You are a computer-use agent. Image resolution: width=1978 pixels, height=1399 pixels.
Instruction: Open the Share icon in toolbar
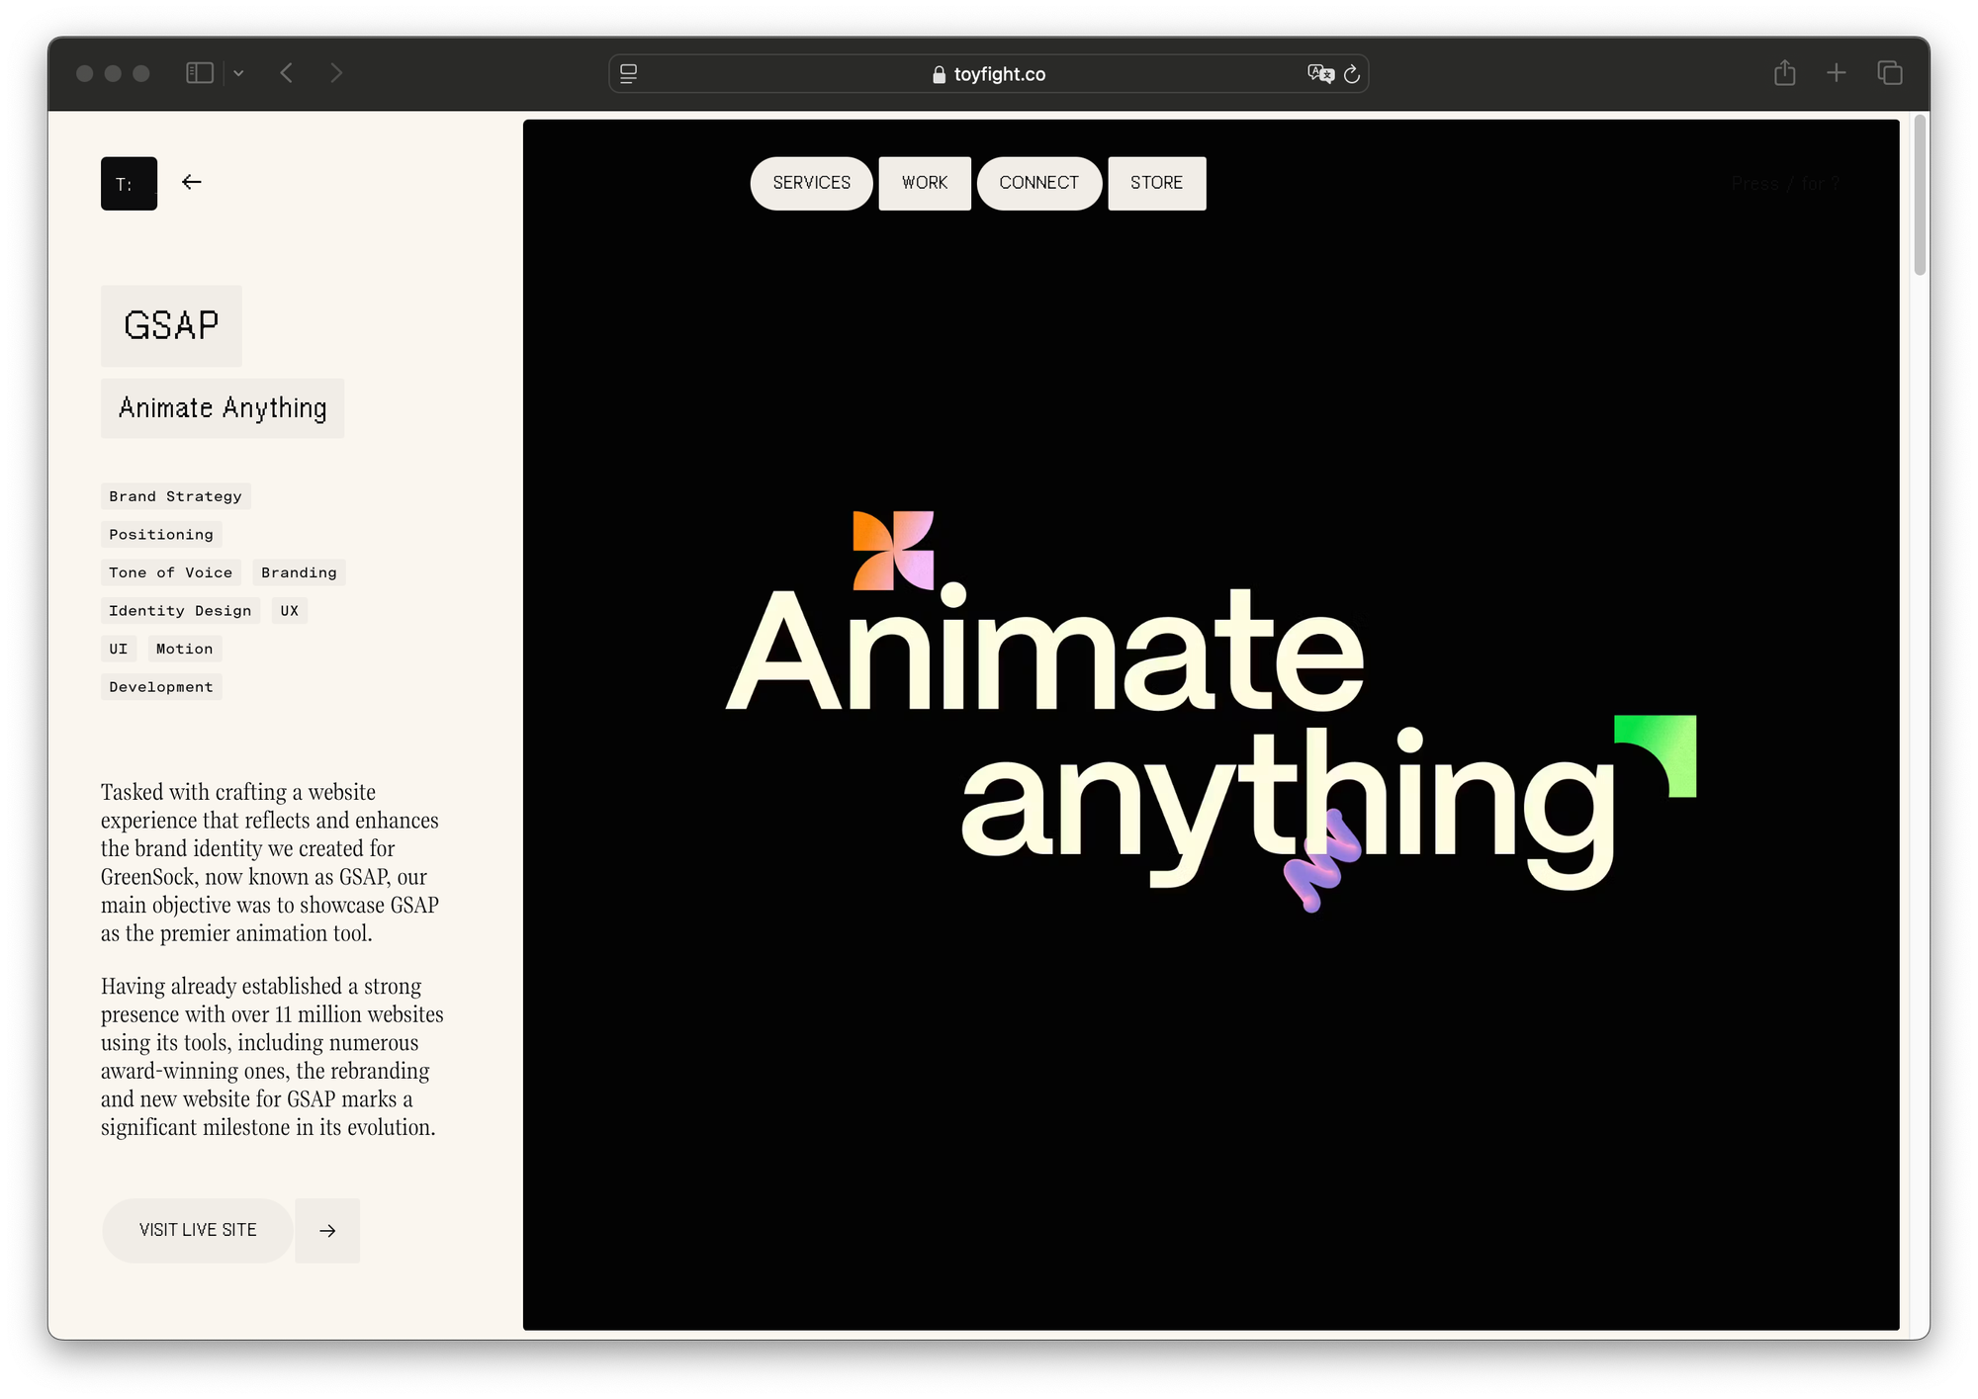(x=1784, y=73)
